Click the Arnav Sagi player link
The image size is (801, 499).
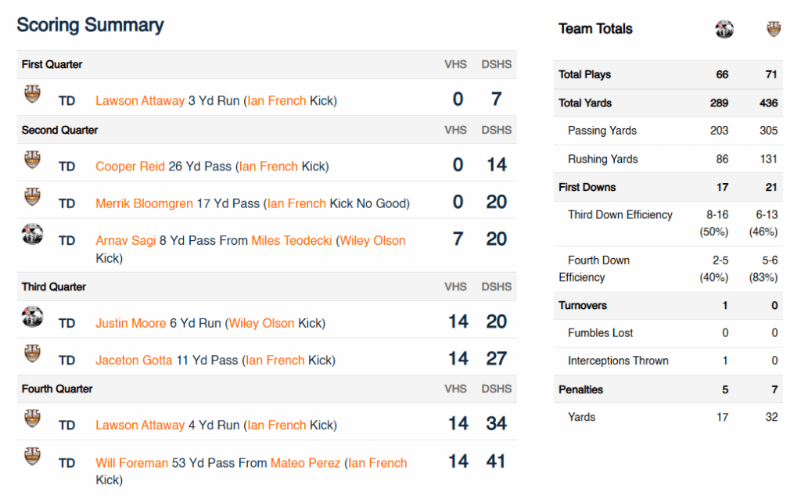tap(125, 241)
